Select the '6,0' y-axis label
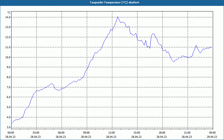Viewport: 224px width, 140px height. pyautogui.click(x=9, y=97)
